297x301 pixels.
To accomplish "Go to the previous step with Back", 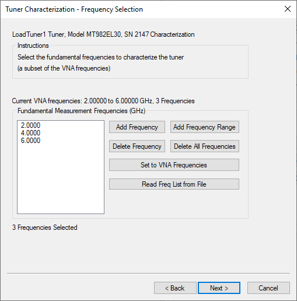I will 175,288.
